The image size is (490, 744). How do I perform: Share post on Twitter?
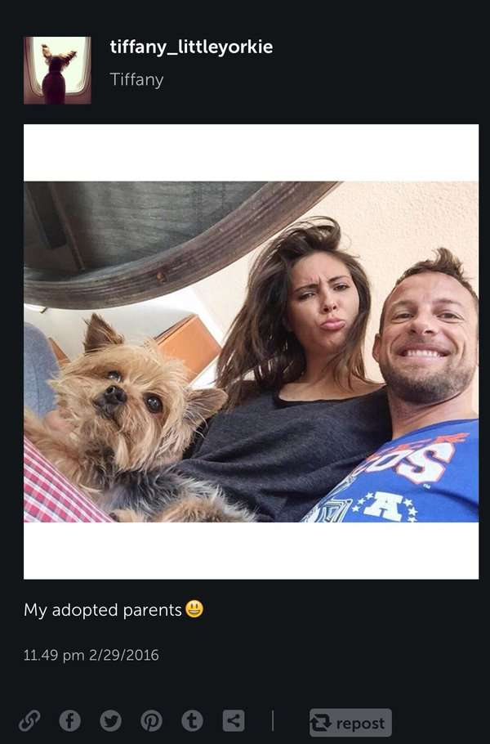tap(110, 721)
